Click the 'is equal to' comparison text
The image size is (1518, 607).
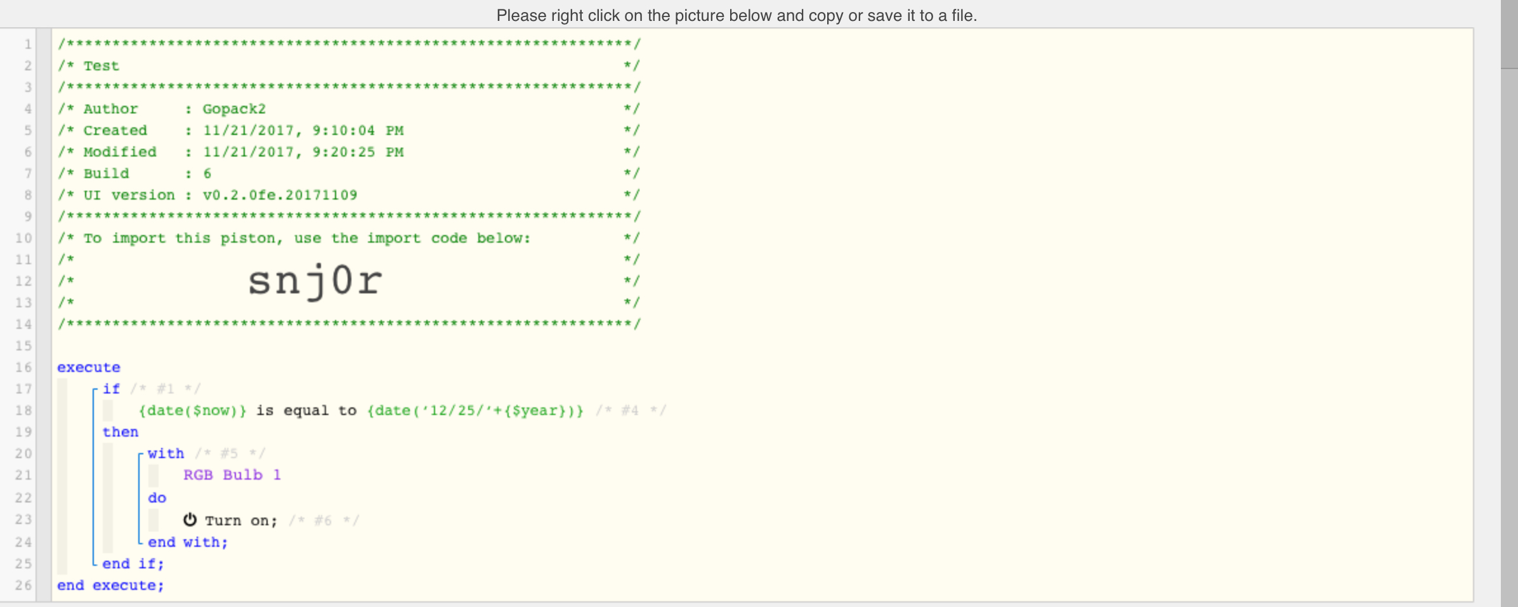coord(306,411)
